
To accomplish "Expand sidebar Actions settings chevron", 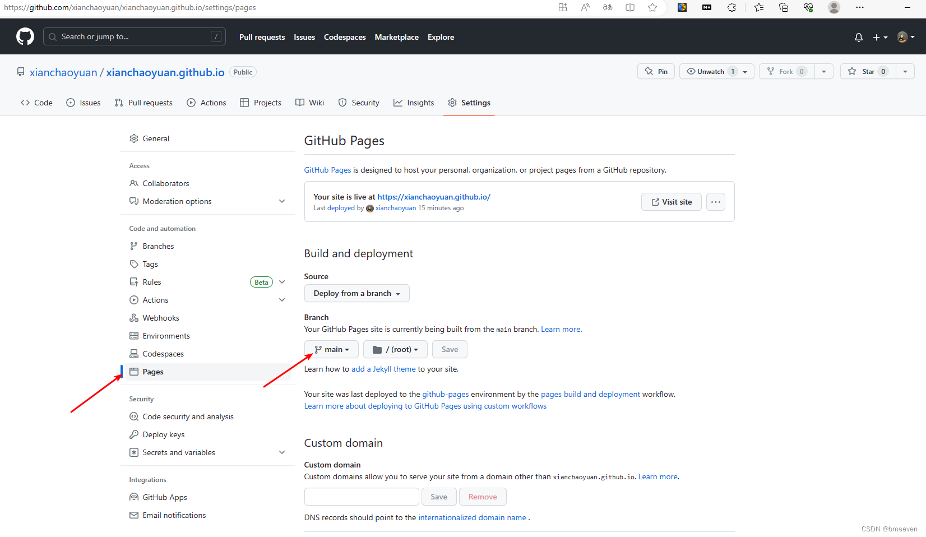I will (282, 300).
